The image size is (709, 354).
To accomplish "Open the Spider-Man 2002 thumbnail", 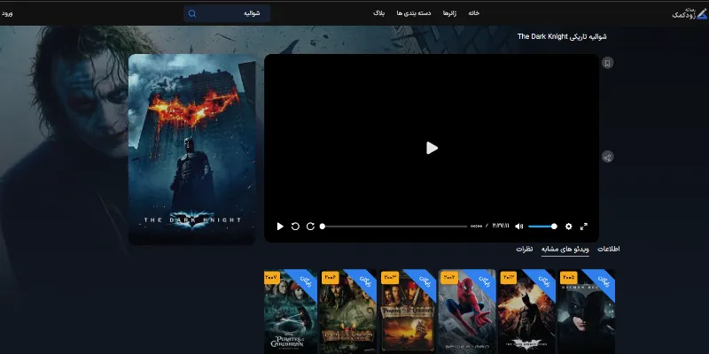I will (x=467, y=312).
